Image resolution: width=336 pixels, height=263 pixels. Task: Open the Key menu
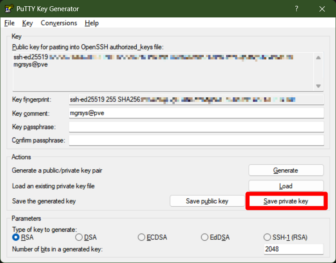click(27, 23)
